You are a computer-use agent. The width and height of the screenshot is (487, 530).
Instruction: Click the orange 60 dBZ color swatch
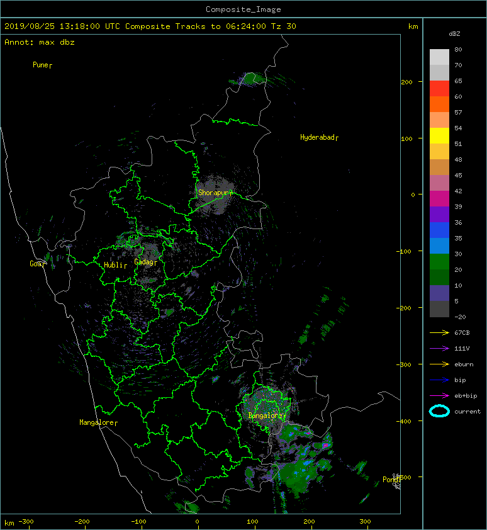click(439, 104)
